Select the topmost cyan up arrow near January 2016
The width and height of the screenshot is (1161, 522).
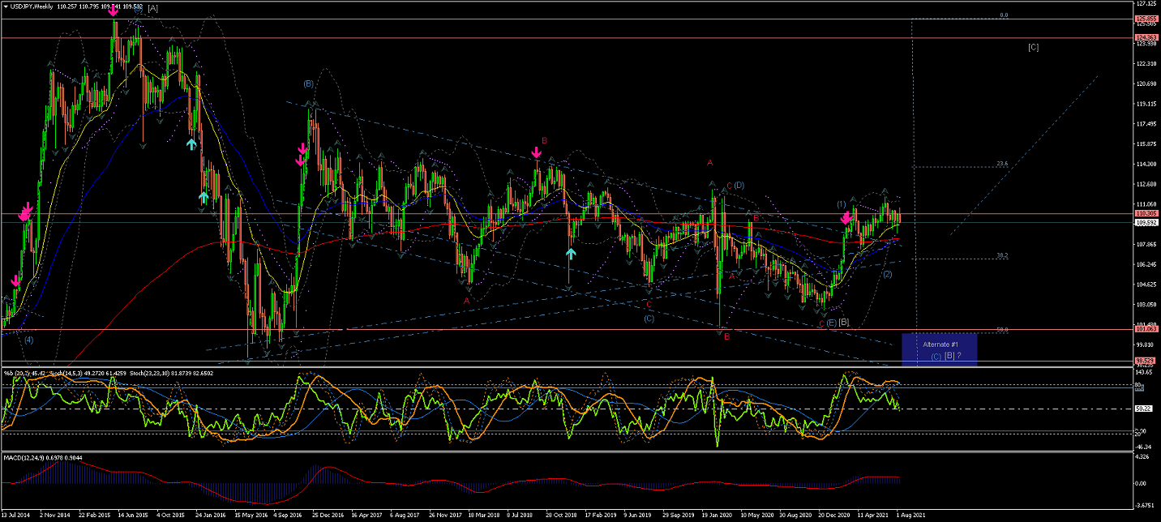(x=191, y=143)
